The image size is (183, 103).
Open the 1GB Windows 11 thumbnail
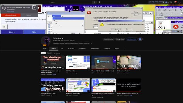(78, 62)
